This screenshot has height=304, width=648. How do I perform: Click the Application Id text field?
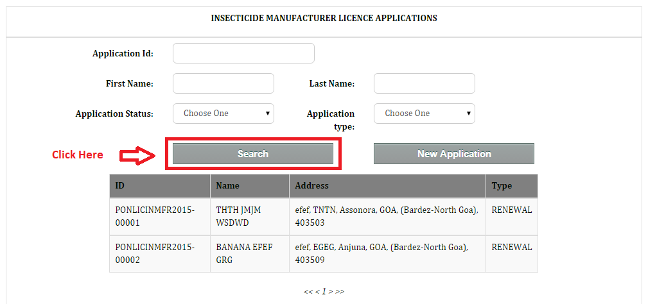tap(243, 53)
